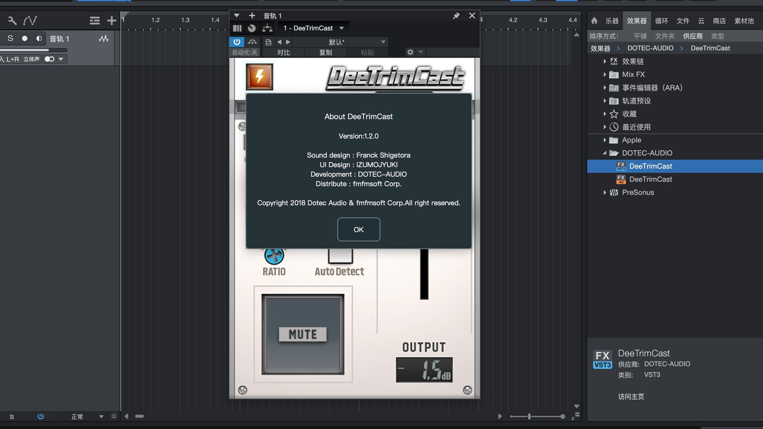Click 复制 copy button
The height and width of the screenshot is (429, 763).
[x=325, y=52]
